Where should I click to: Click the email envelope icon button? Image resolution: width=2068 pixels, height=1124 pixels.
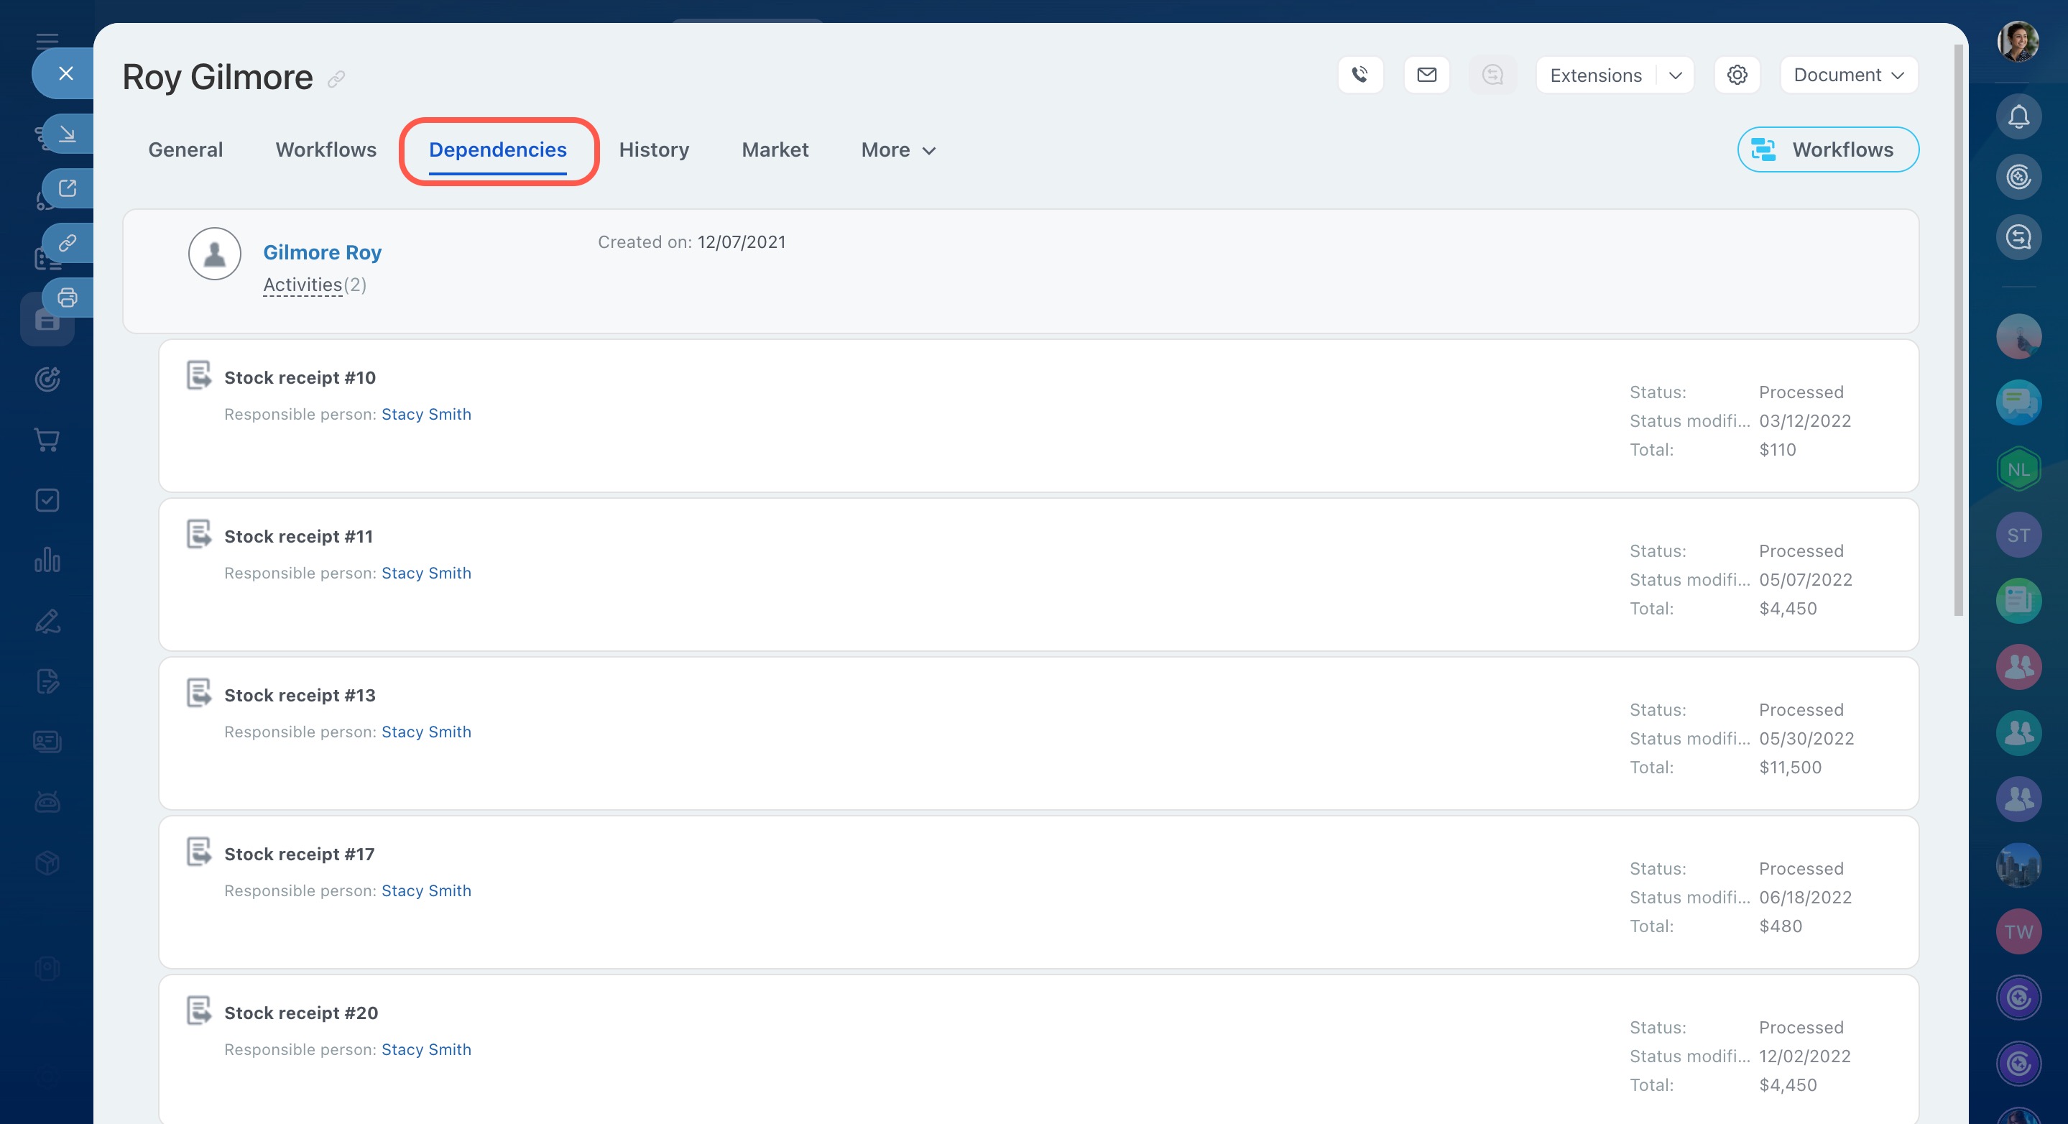click(x=1426, y=75)
